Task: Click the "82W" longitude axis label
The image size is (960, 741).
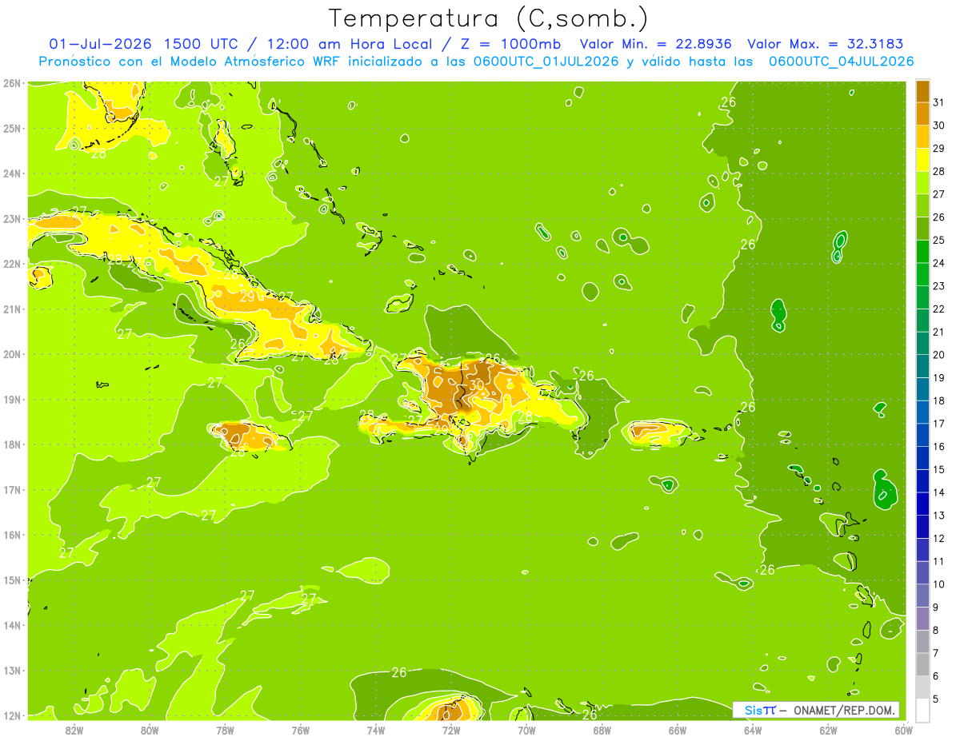Action: 74,730
